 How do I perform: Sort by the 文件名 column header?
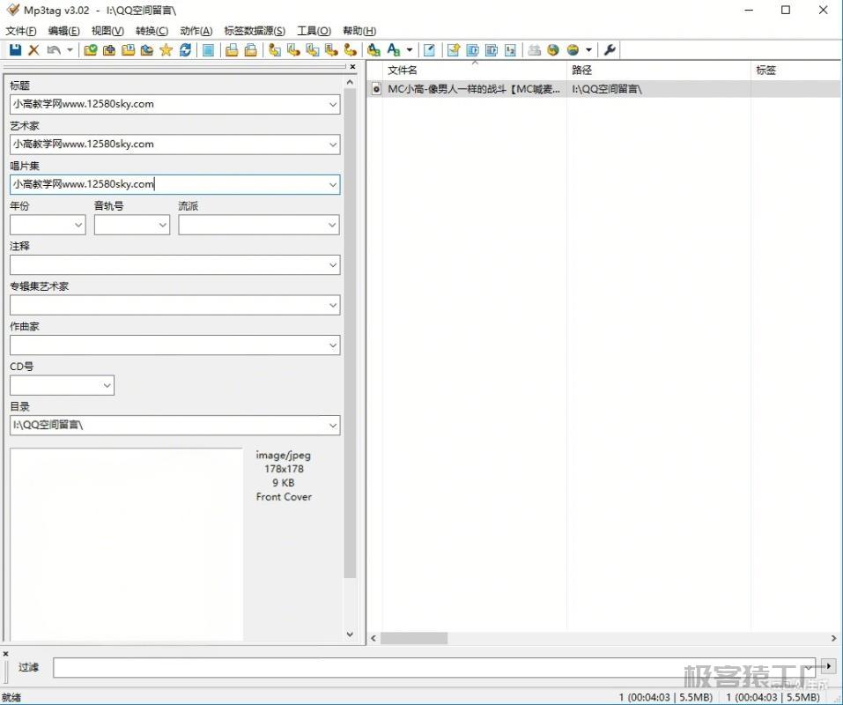(403, 70)
